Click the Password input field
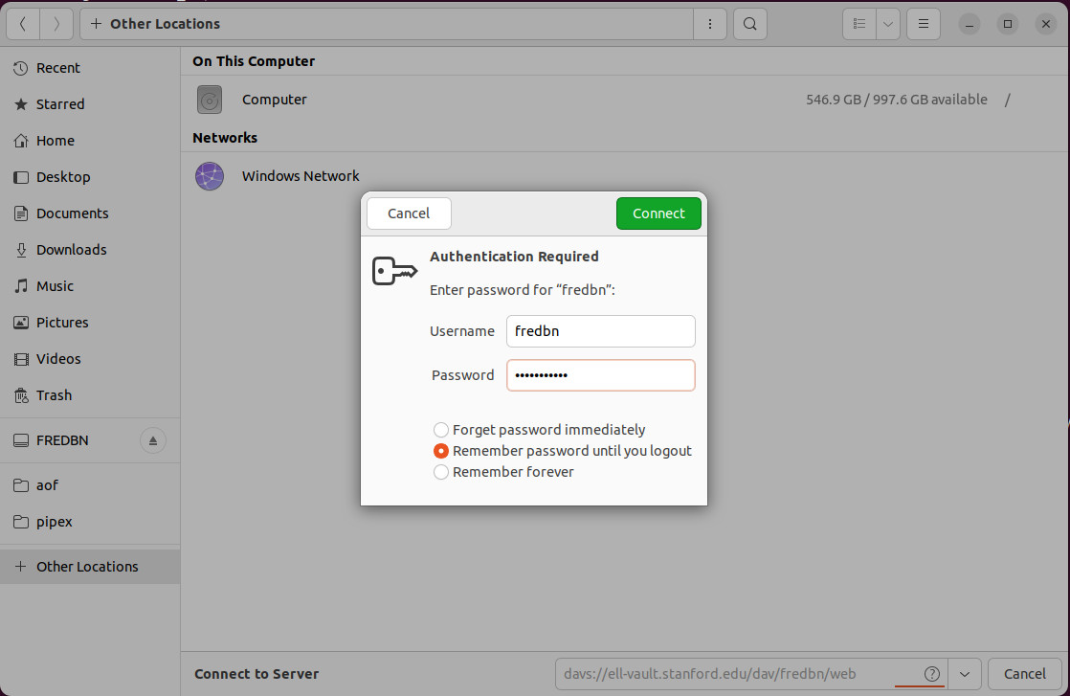This screenshot has width=1070, height=696. click(600, 375)
